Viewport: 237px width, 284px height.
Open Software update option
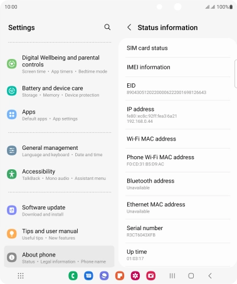tap(59, 210)
